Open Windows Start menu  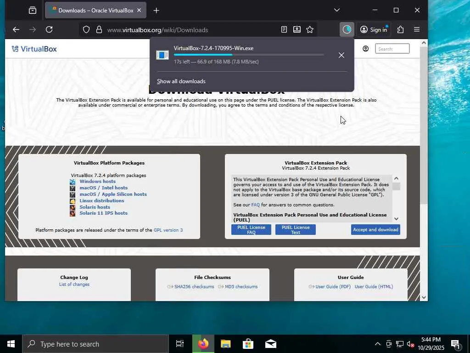tap(11, 344)
